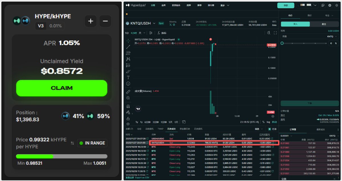Select 买入 buy side toggle
342x181 pixels.
click(295, 24)
